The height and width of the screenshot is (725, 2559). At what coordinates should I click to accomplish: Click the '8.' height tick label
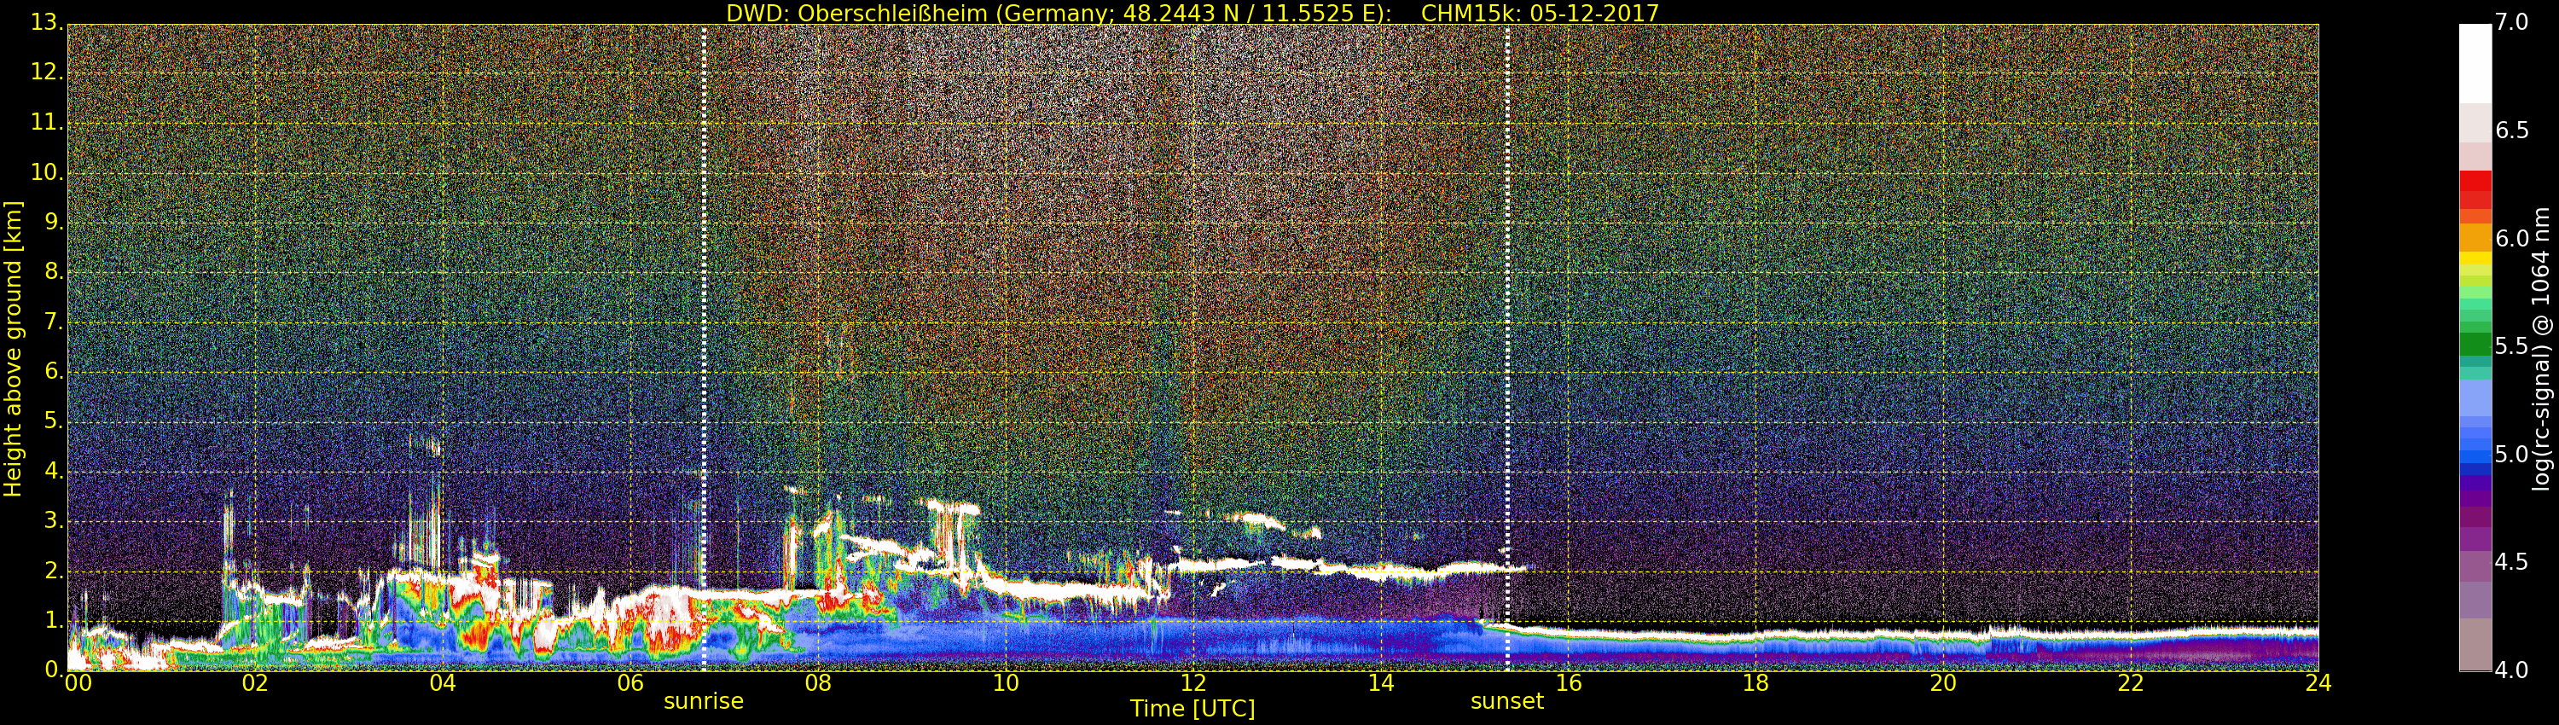pyautogui.click(x=54, y=272)
